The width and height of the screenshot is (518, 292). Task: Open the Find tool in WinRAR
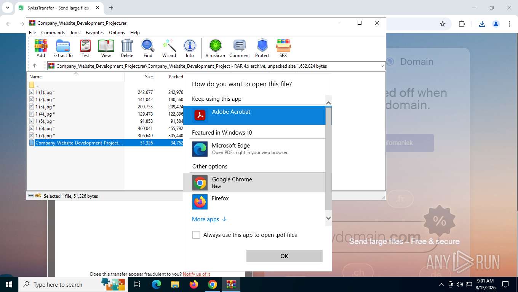[x=148, y=48]
